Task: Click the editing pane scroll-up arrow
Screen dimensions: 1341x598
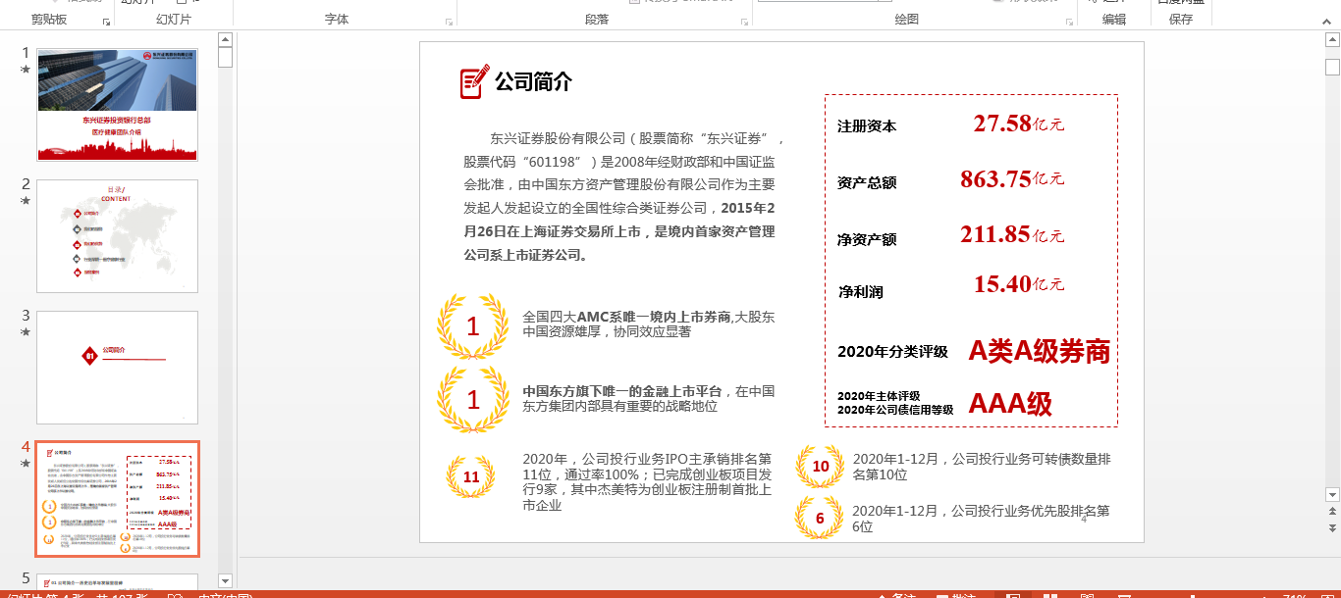Action: [1332, 39]
